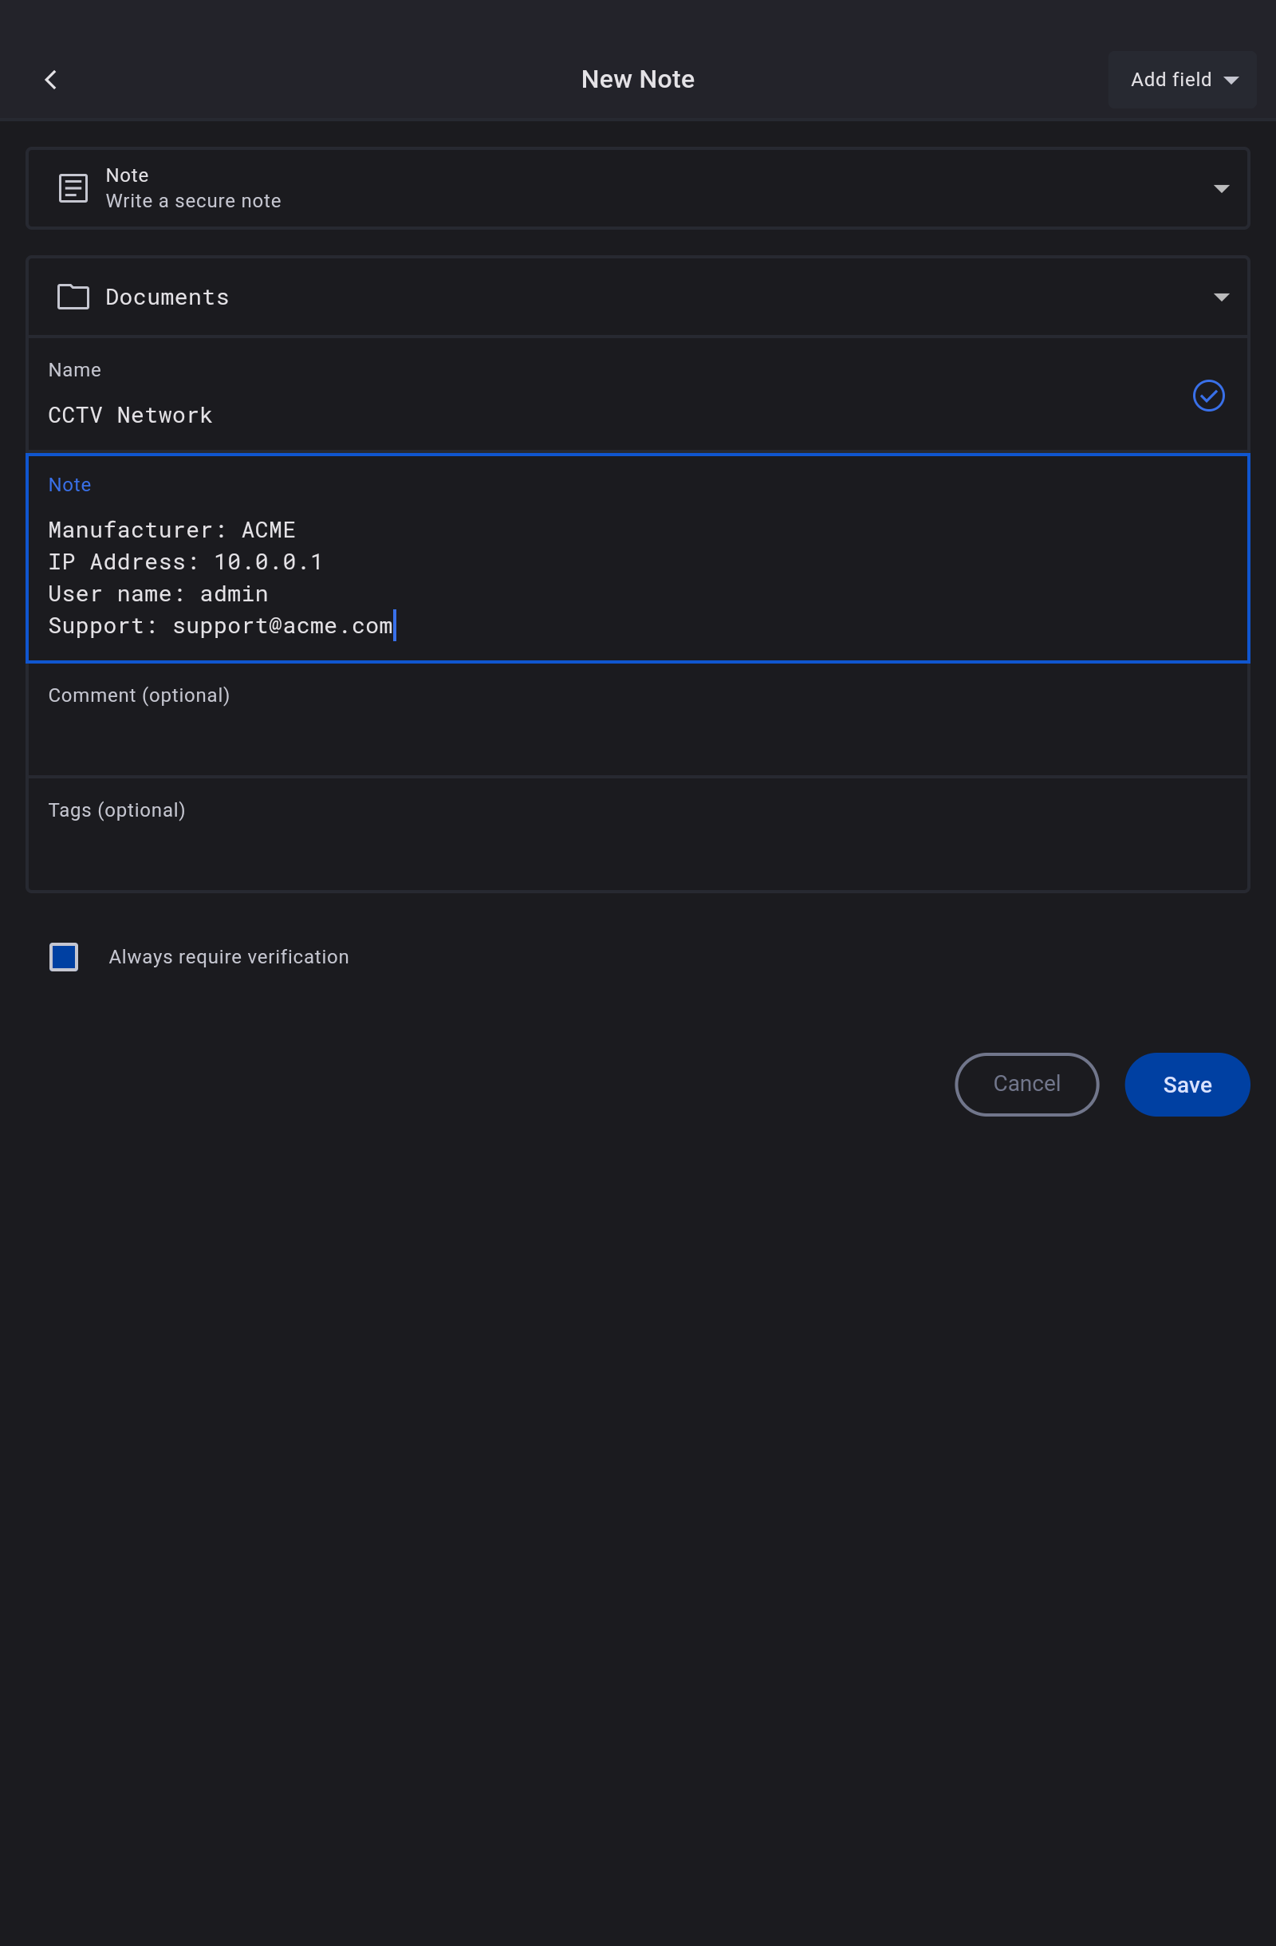
Task: Click the Name field validation checkmark
Action: (x=1207, y=396)
